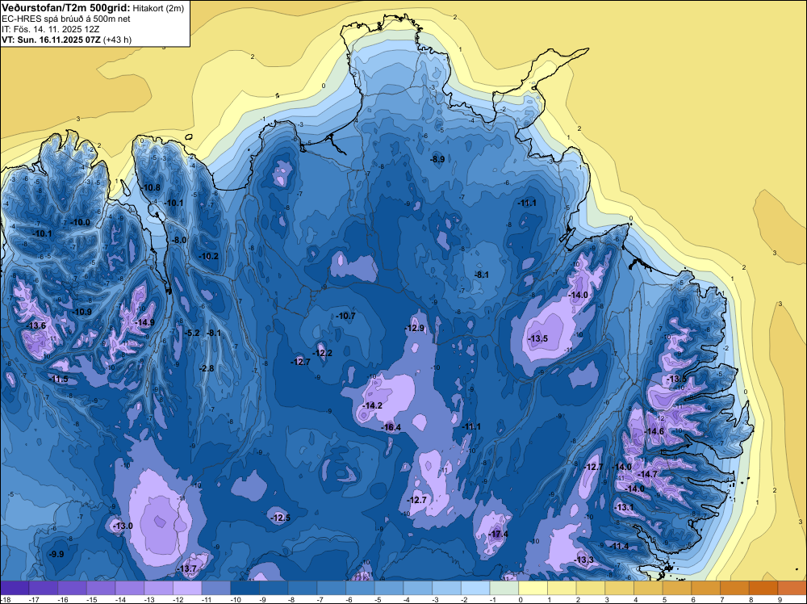Click the -12.9 temperature label
This screenshot has width=807, height=604.
tap(415, 328)
